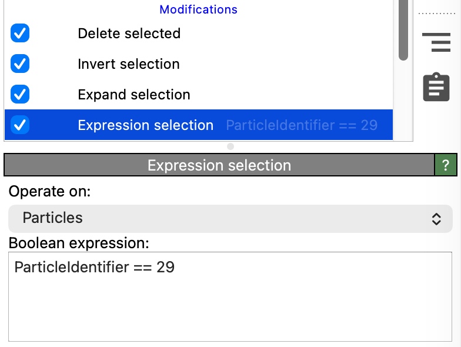Screen dimensions: 461x347
Task: Uncheck the Invert selection modifier
Action: pyautogui.click(x=20, y=64)
